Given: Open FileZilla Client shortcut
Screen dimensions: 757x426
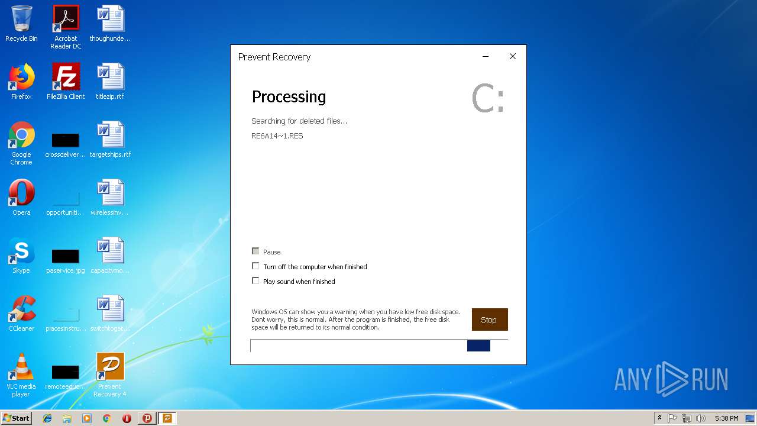Looking at the screenshot, I should 66,82.
